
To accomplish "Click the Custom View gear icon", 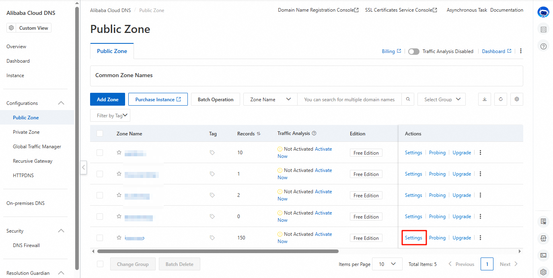I will (x=11, y=28).
